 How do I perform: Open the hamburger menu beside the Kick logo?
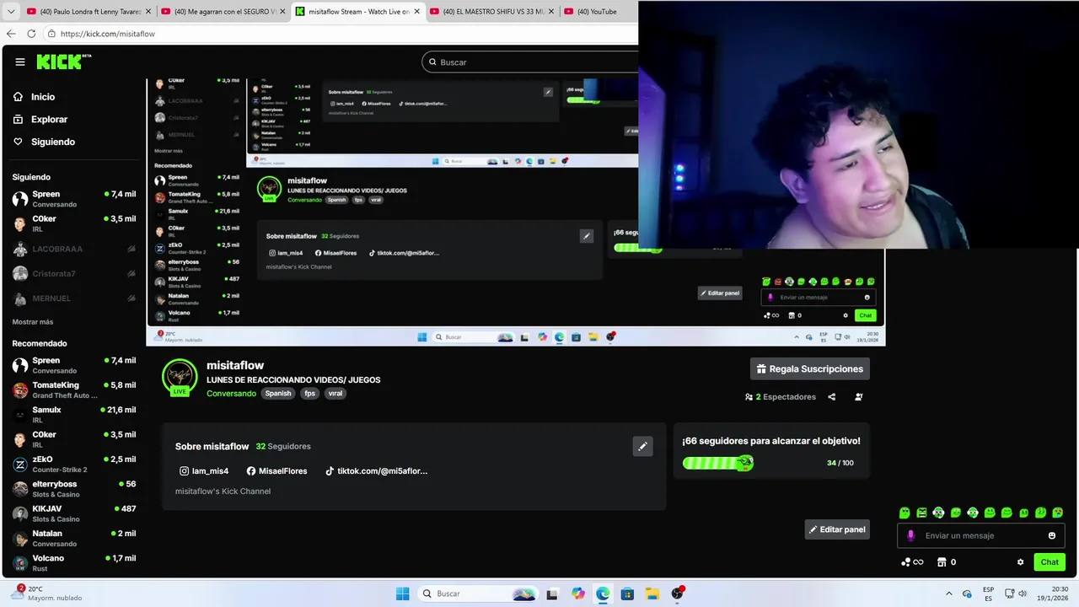tap(20, 62)
